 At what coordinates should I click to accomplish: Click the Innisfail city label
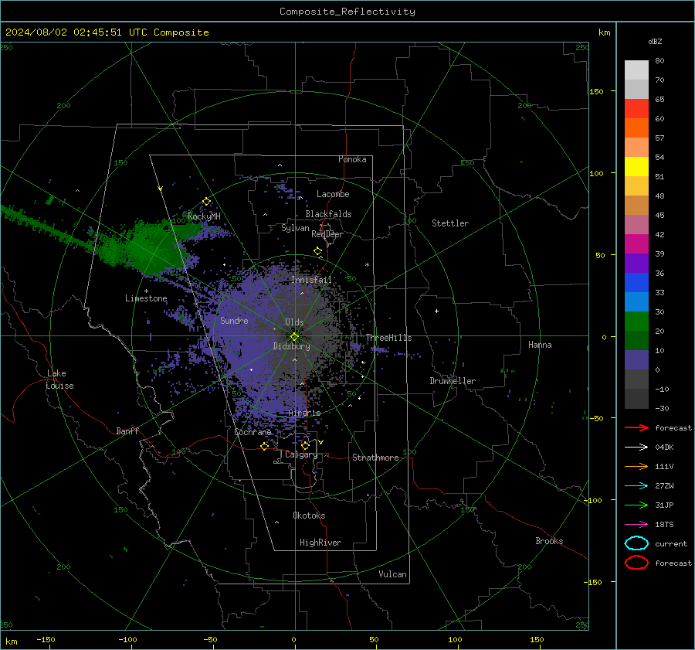[311, 280]
